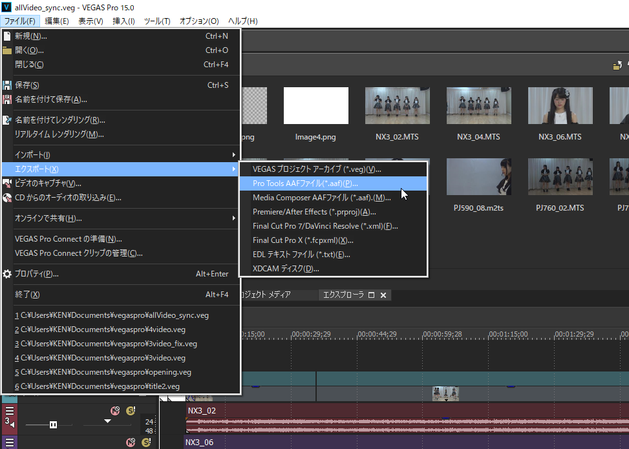Image resolution: width=629 pixels, height=449 pixels.
Task: Open NX3_06 track hamburger menu
Action: pyautogui.click(x=10, y=443)
